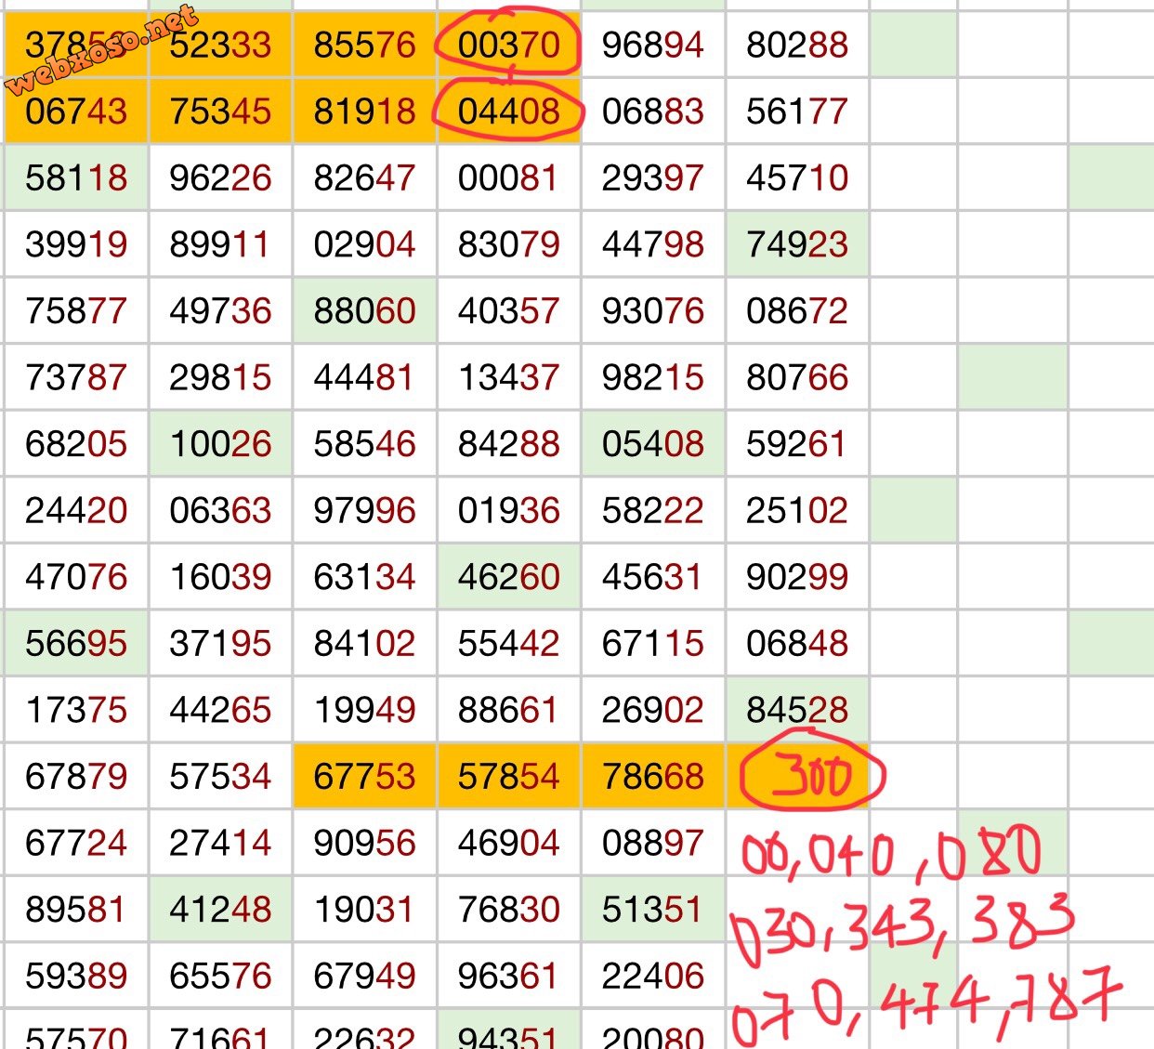Select the cell containing 84102

coord(365,643)
